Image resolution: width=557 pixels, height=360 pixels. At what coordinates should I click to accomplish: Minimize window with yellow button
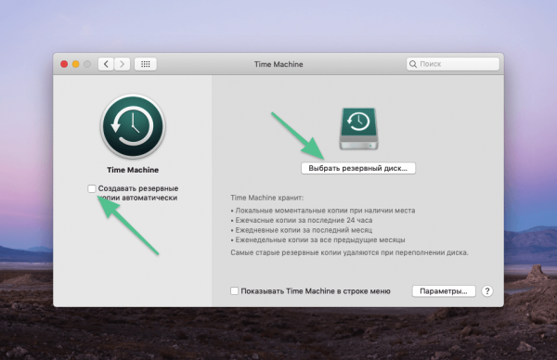click(x=76, y=64)
